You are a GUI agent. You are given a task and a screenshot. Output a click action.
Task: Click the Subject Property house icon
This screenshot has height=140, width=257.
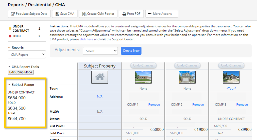pos(99,77)
